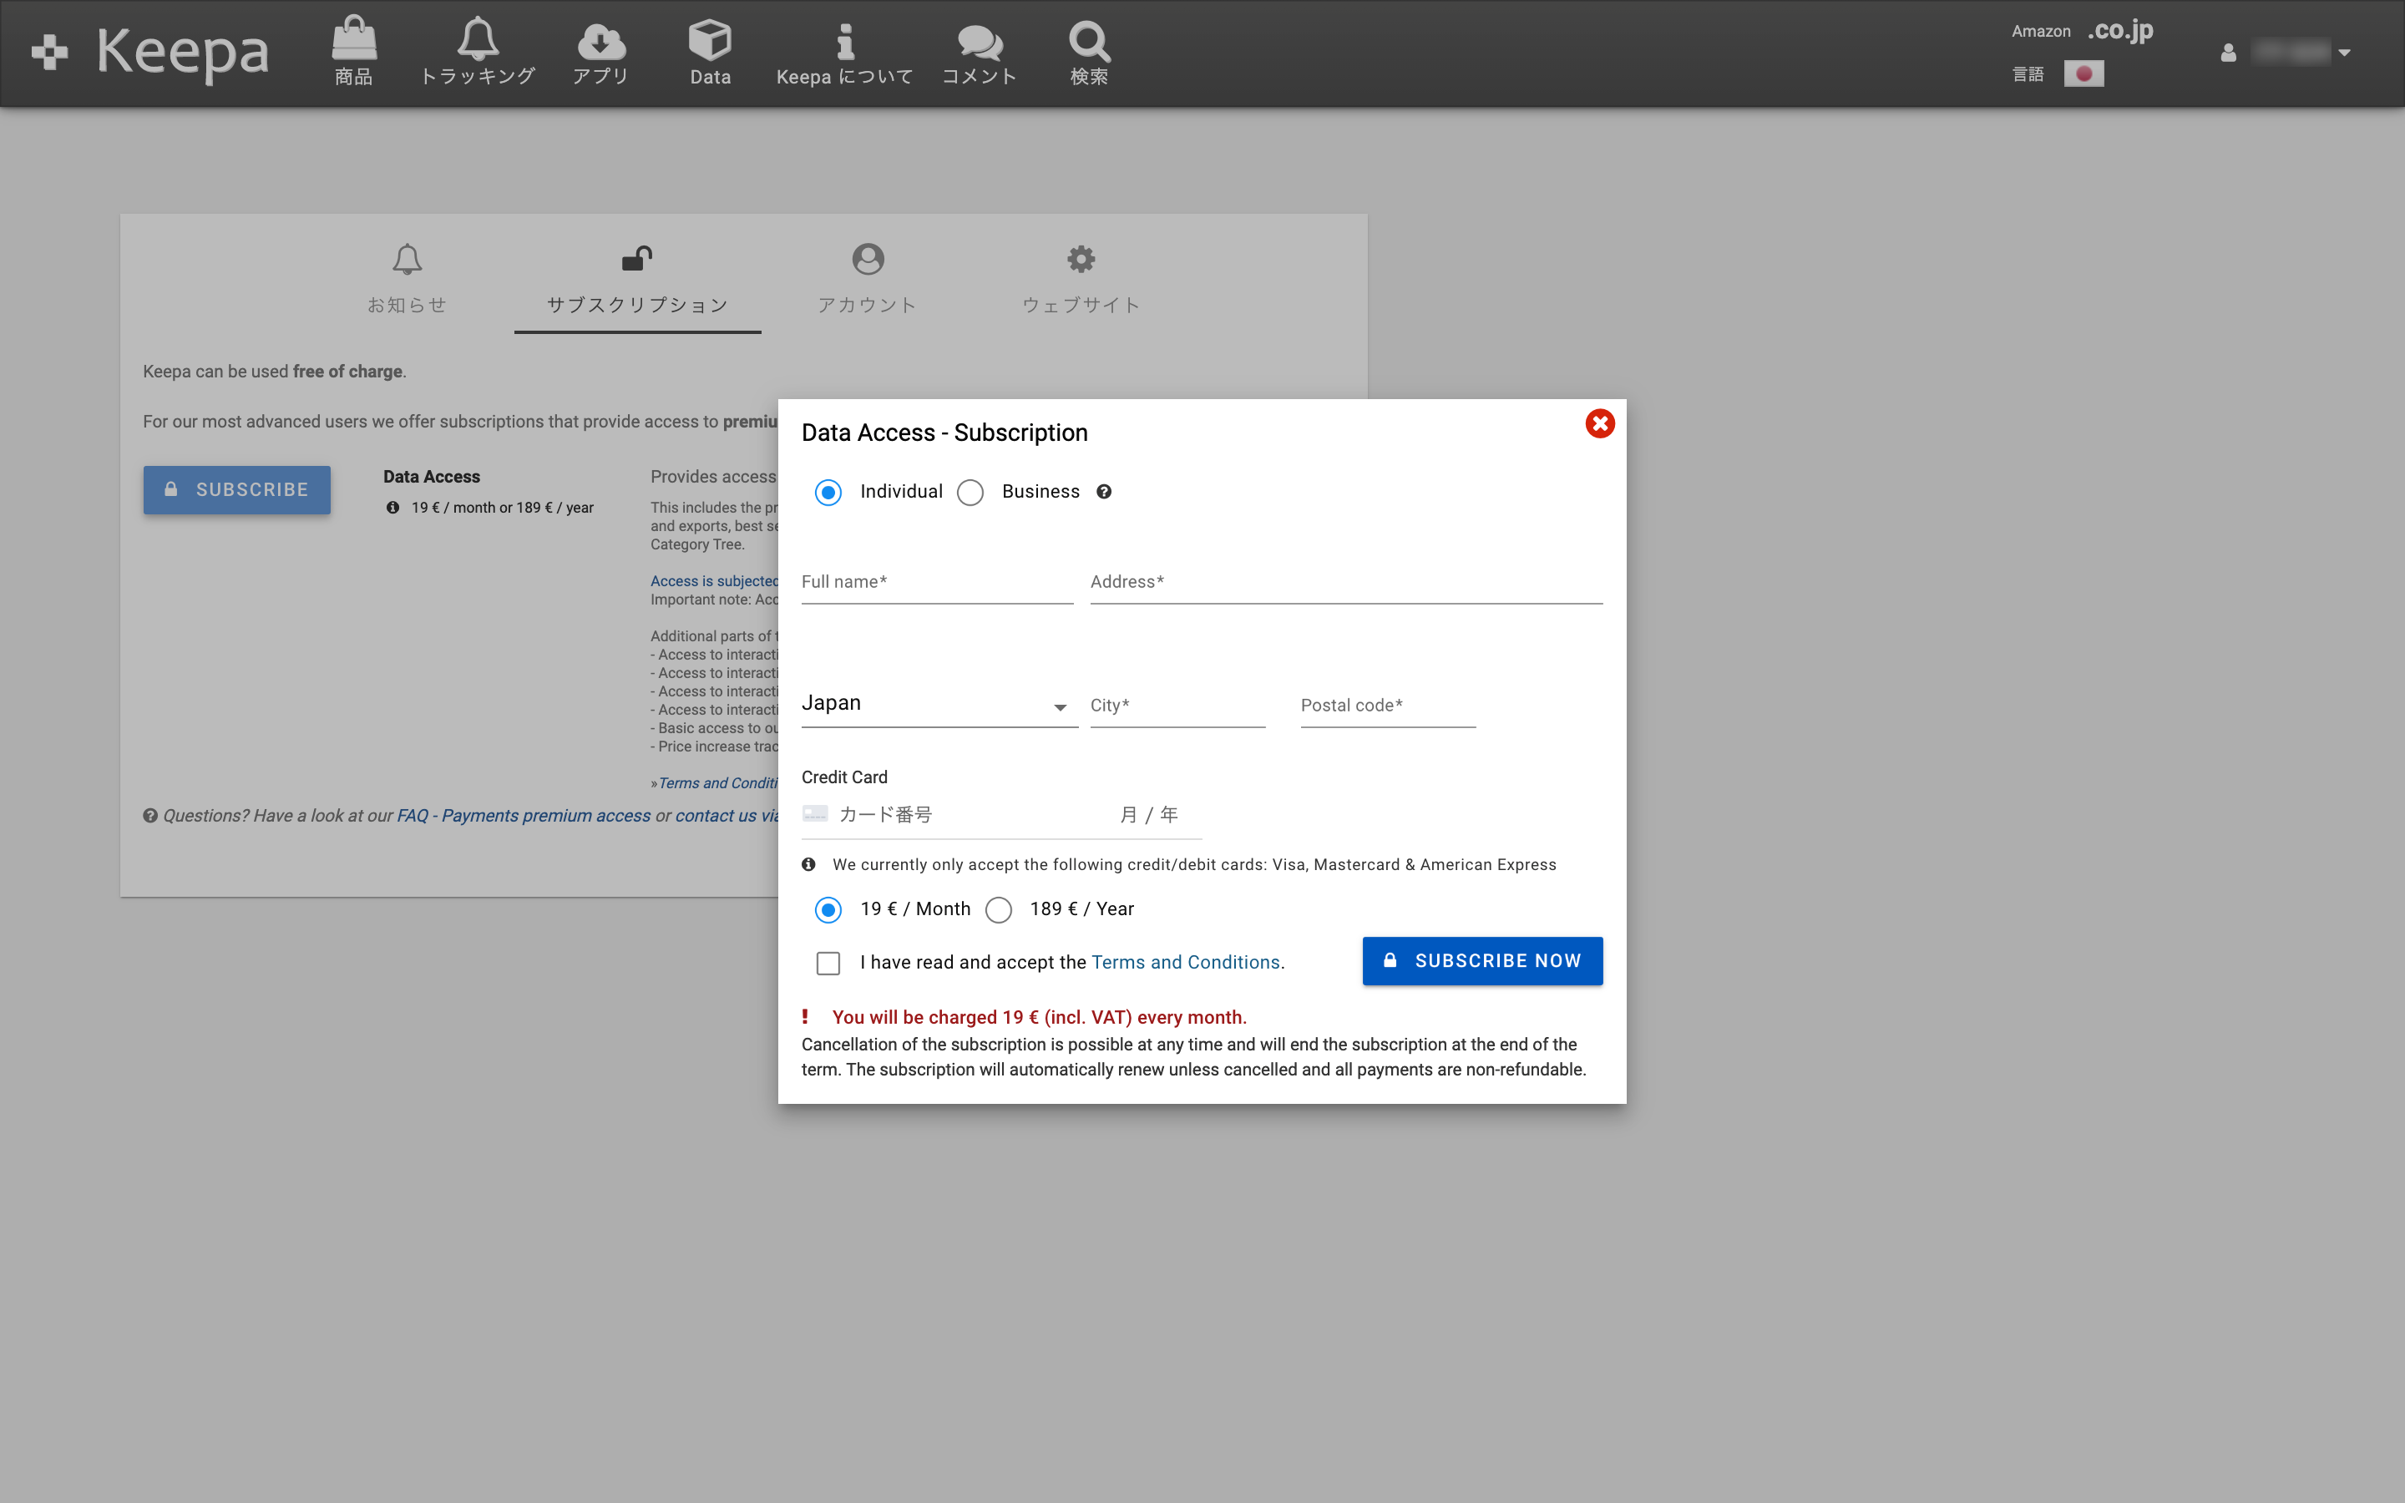Open the user account dropdown arrow
The height and width of the screenshot is (1503, 2405).
[2344, 53]
